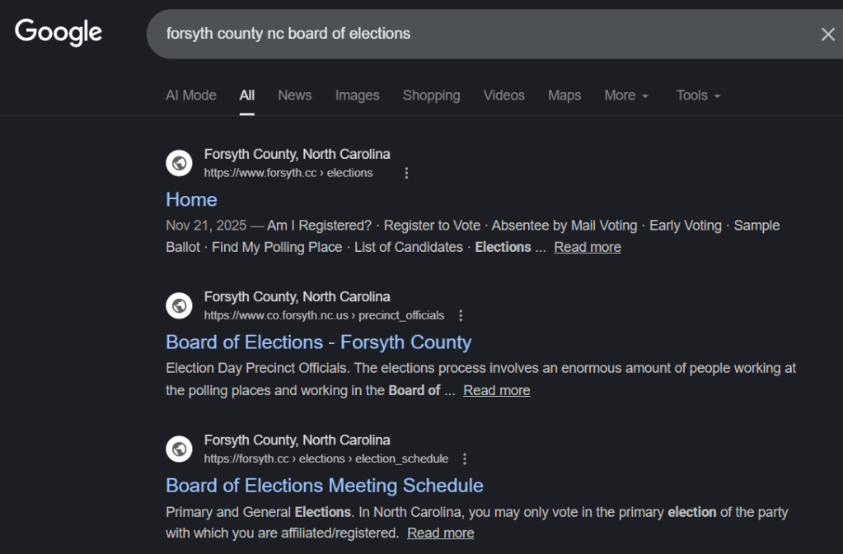The image size is (843, 554).
Task: Open three-dot menu for precinct_officials result
Action: 461,315
